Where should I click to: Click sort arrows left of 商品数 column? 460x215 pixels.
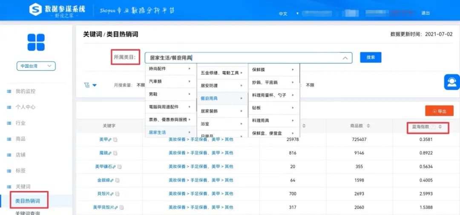point(304,126)
